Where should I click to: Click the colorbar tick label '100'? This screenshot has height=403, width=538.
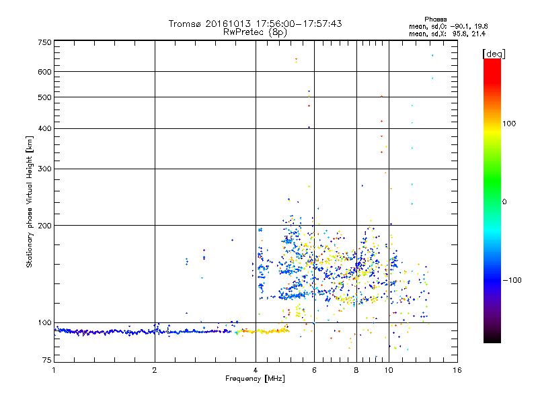[509, 124]
